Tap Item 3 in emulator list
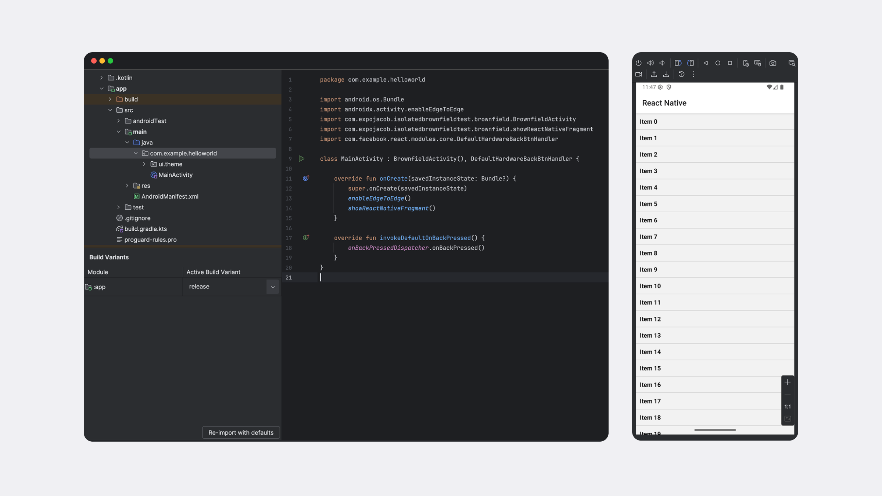This screenshot has height=496, width=882. (715, 171)
